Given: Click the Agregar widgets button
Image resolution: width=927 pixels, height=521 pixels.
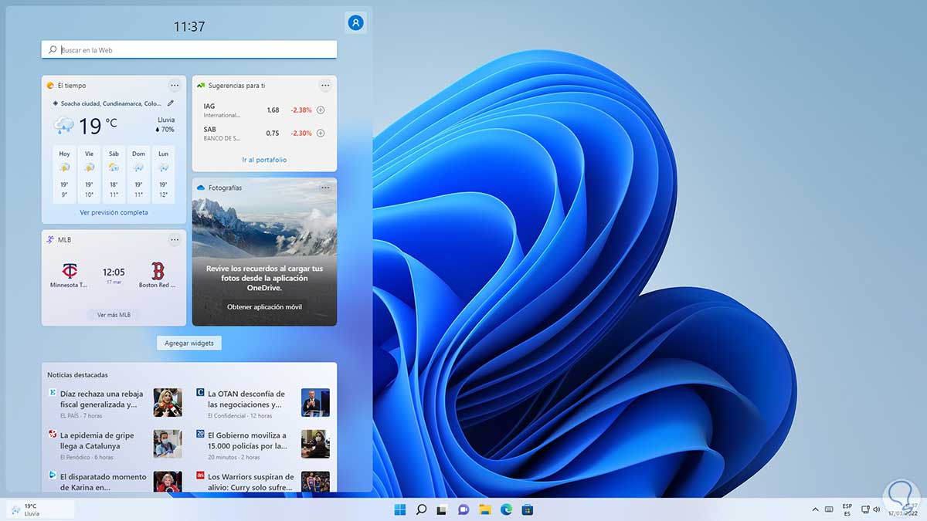Looking at the screenshot, I should 189,343.
